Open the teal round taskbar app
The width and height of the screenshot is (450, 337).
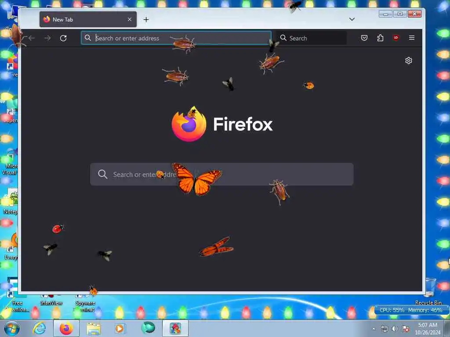(148, 328)
